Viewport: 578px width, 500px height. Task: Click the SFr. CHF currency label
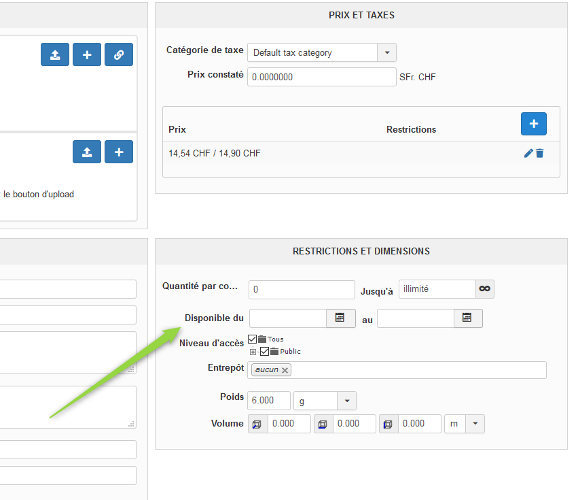point(418,77)
